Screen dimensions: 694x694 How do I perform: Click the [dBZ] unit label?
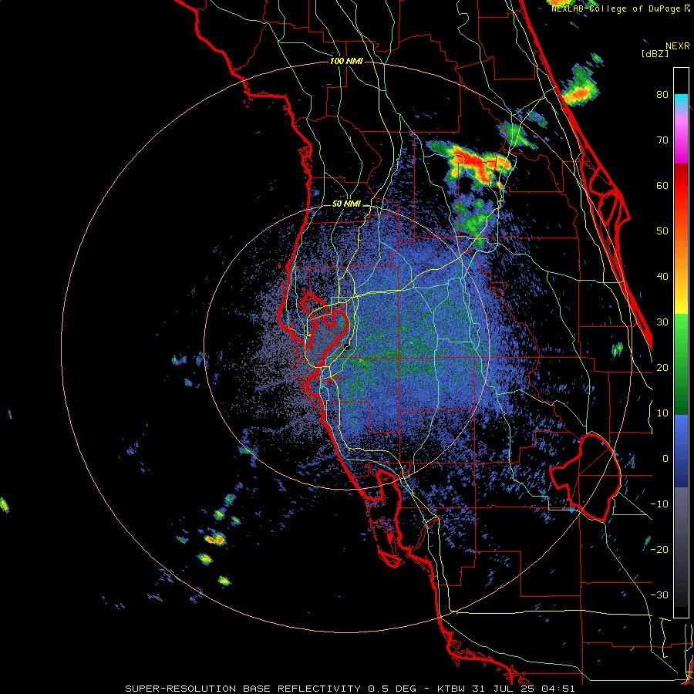point(655,54)
